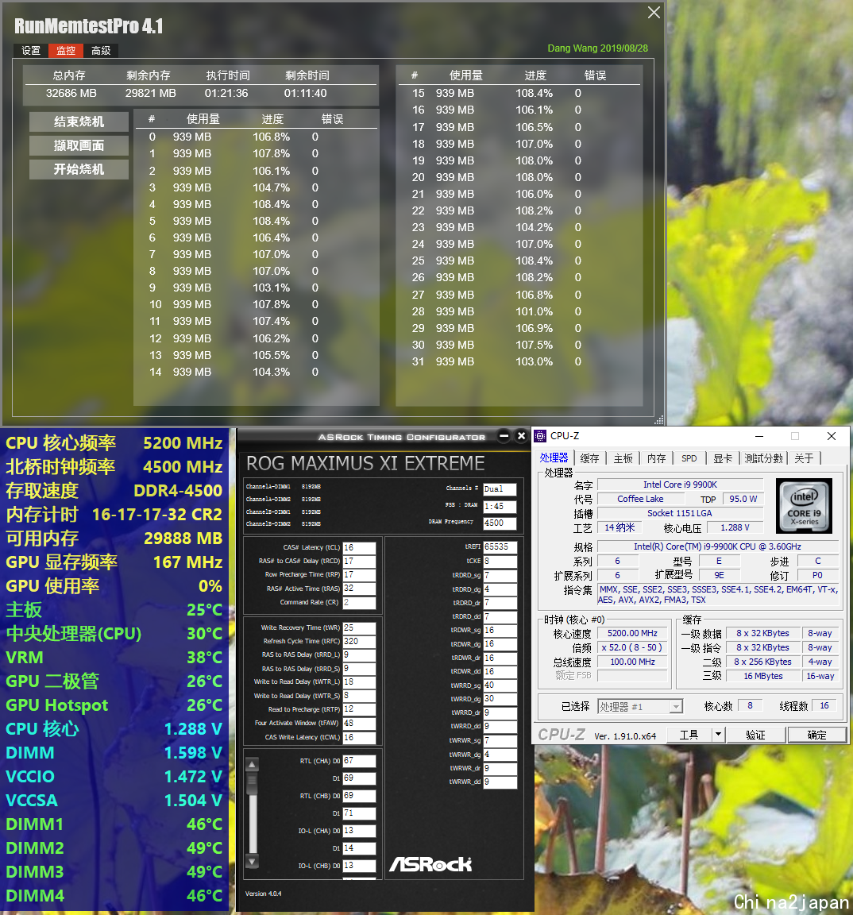Click the CPU-Z application icon in title bar
This screenshot has width=853, height=915.
[540, 436]
